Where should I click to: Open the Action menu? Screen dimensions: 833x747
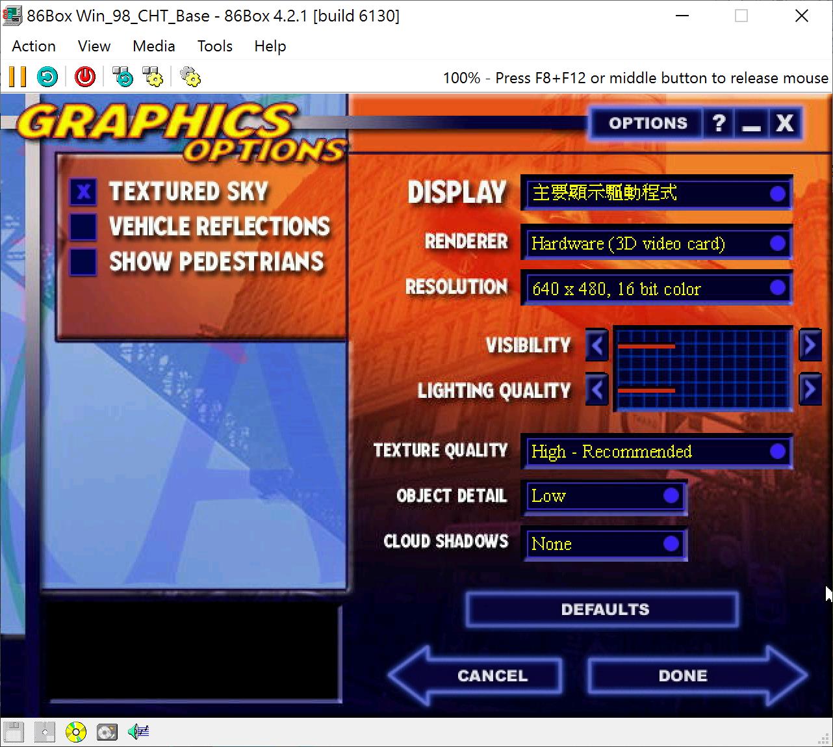tap(34, 46)
